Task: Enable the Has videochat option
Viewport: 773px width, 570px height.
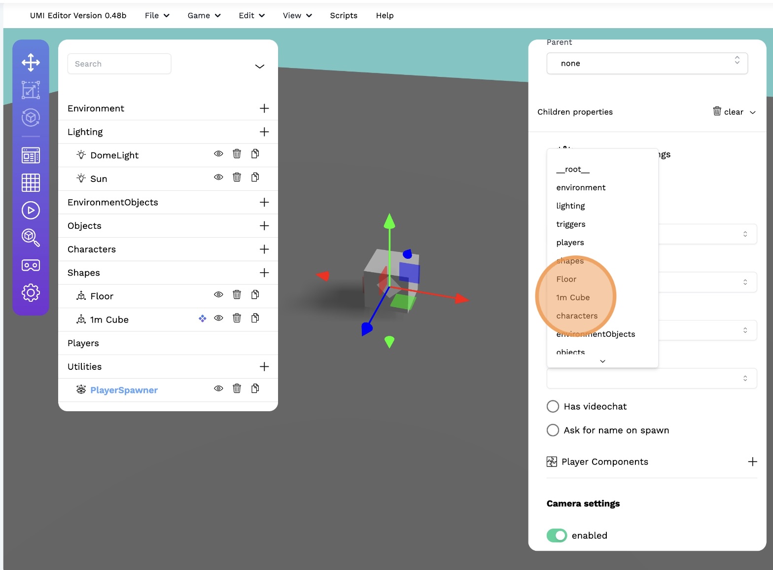Action: click(553, 406)
